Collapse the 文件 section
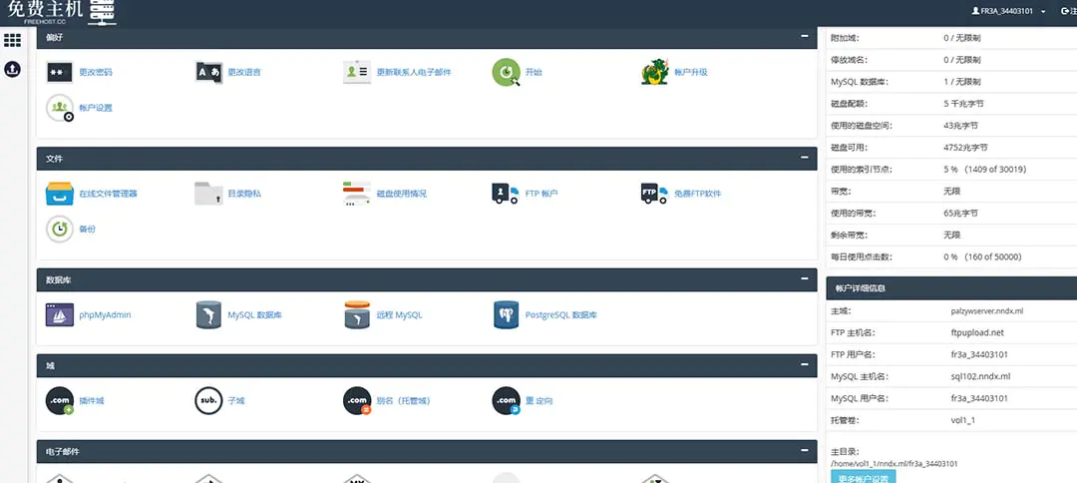This screenshot has width=1077, height=483. (x=804, y=158)
